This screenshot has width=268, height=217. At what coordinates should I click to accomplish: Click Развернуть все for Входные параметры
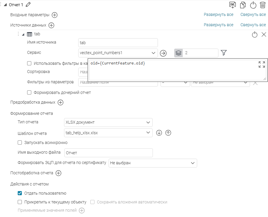point(218,14)
